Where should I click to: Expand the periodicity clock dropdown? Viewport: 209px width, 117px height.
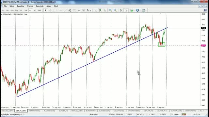coord(138,10)
